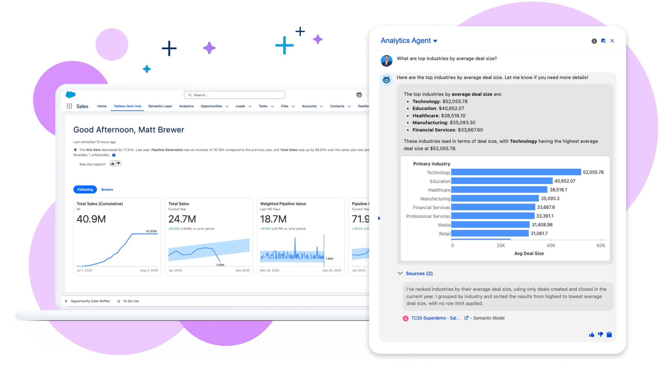Open the Contacts tab dropdown chevron
Viewport: 662px width, 372px height.
point(349,106)
